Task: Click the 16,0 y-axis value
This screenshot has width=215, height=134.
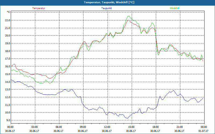Action: pos(8,66)
